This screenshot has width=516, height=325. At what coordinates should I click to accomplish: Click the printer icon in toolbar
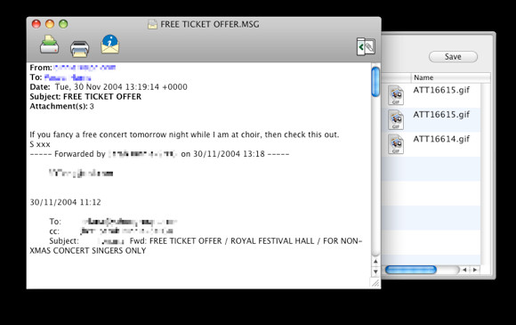coord(80,48)
